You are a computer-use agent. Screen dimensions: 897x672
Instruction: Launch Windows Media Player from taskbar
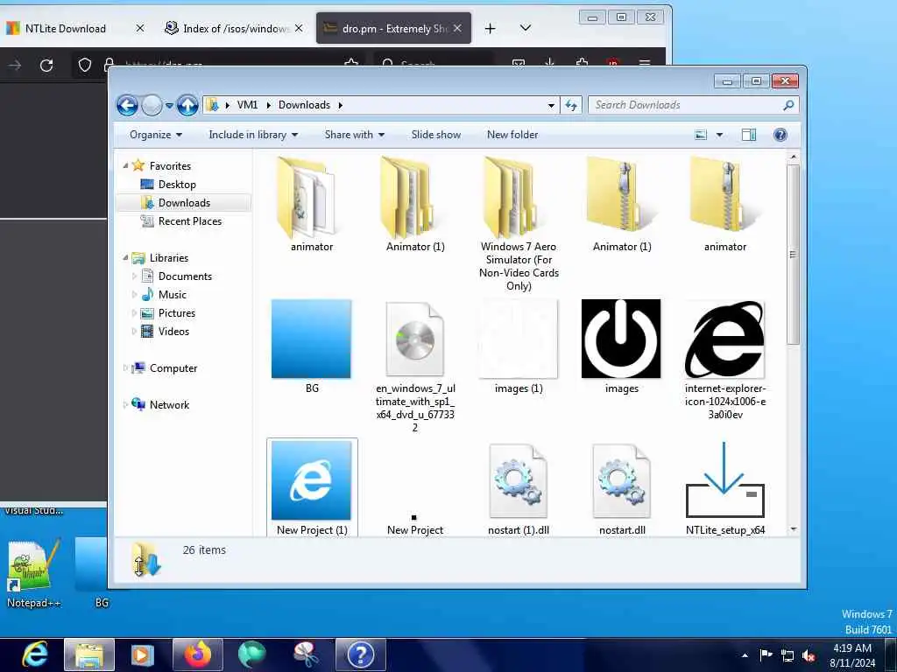point(143,654)
